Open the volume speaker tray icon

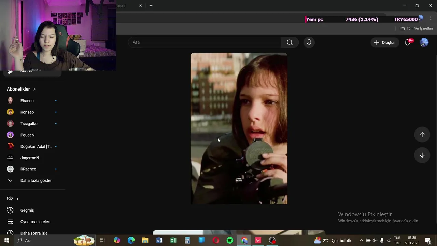(375, 241)
